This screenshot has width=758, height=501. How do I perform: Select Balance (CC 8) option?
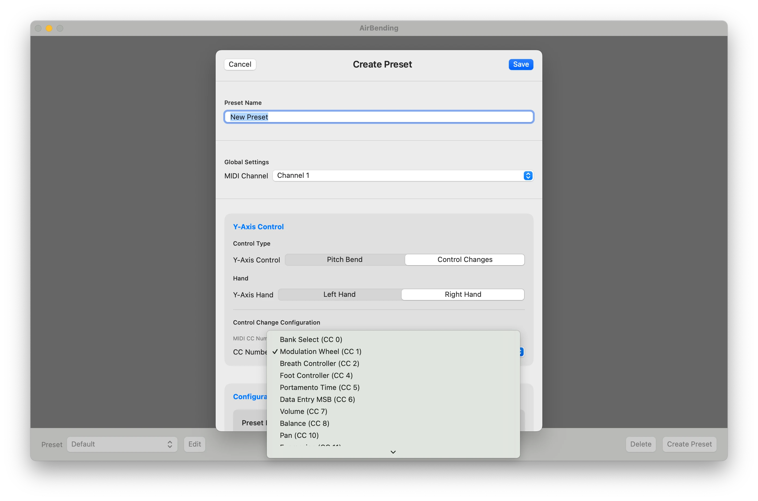point(393,423)
